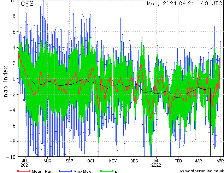Click the '00 UTC' time label
The image size is (224, 173).
coord(211,4)
